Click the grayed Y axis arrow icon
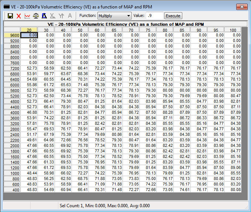The image size is (251, 212). [61, 16]
